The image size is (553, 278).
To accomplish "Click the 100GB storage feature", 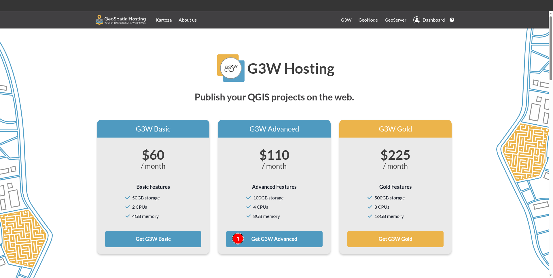I will [x=268, y=198].
